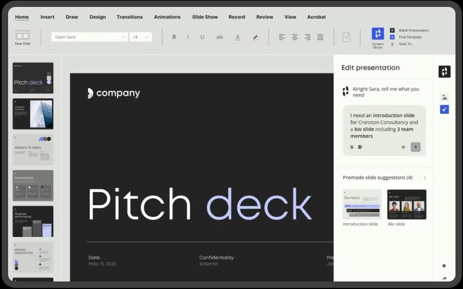
Task: Go to the Slide Show tab
Action: [205, 17]
